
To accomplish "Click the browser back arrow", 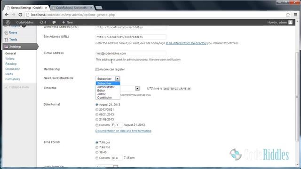I will [x=7, y=15].
